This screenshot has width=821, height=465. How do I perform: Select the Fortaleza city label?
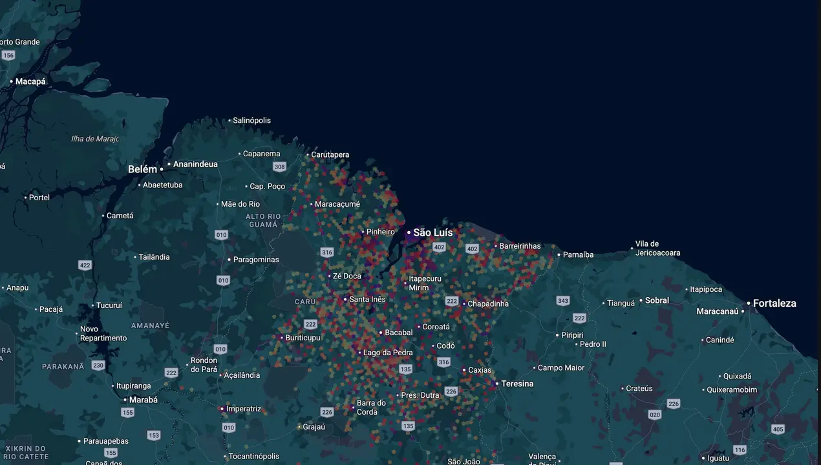click(x=774, y=303)
